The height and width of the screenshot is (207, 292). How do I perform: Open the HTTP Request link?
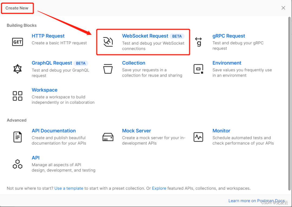[x=48, y=36]
